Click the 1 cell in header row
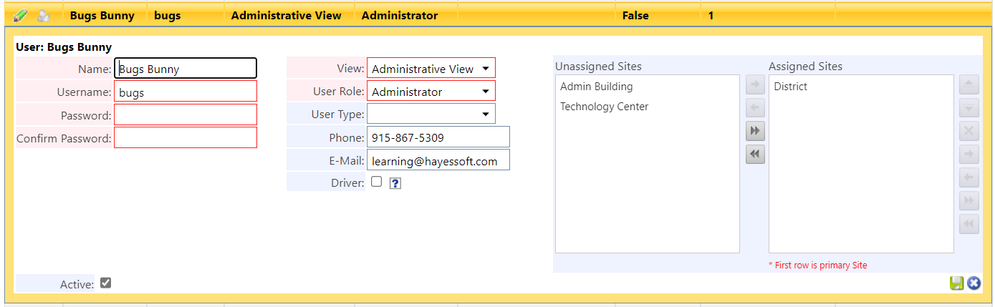Screen dimensions: 995x307 (711, 15)
